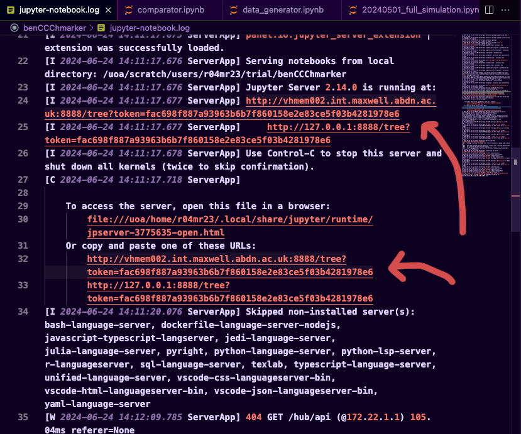This screenshot has width=521, height=434.
Task: Click '[C 2024-06-24 14:11:17.718 ServerApp]' line
Action: pos(143,180)
